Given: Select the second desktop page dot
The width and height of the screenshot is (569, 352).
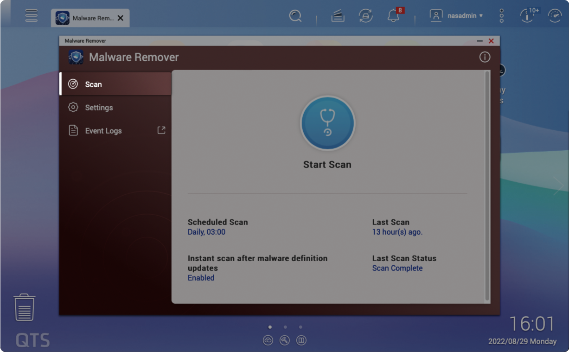Looking at the screenshot, I should [x=285, y=327].
